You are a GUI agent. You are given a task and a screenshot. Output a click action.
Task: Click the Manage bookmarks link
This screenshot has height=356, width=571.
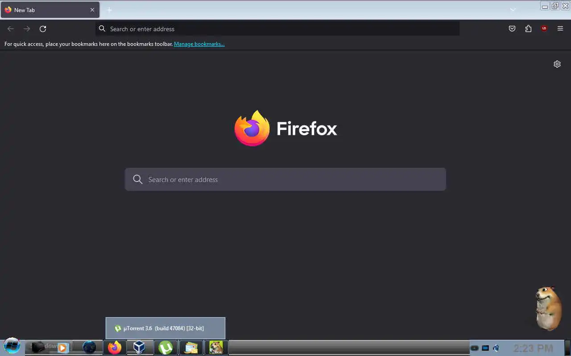pos(199,44)
